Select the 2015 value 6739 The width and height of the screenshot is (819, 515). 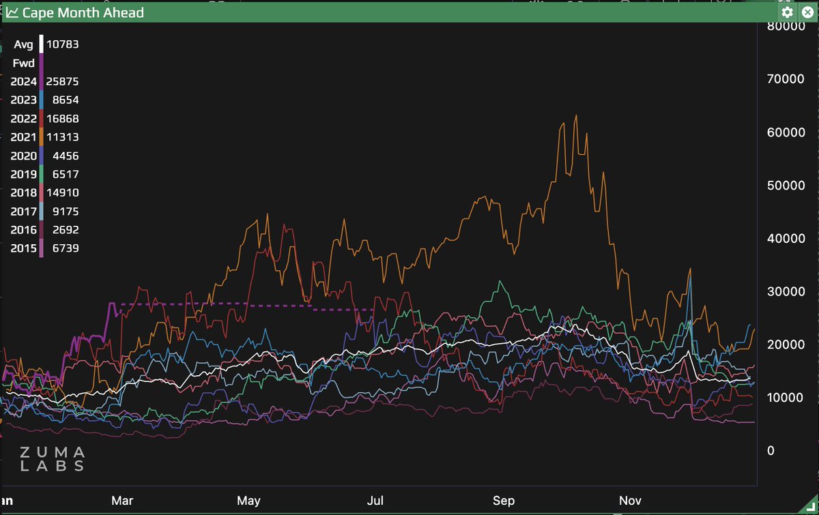click(x=66, y=248)
